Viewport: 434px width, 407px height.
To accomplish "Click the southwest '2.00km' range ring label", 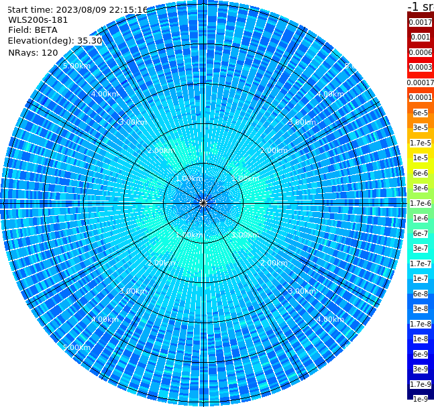I will point(162,263).
